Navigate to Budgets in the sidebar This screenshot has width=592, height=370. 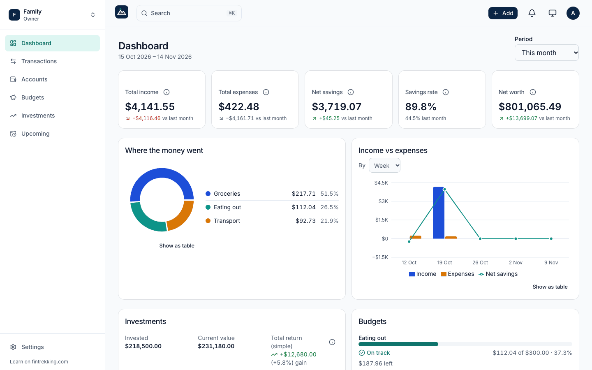[x=52, y=97]
